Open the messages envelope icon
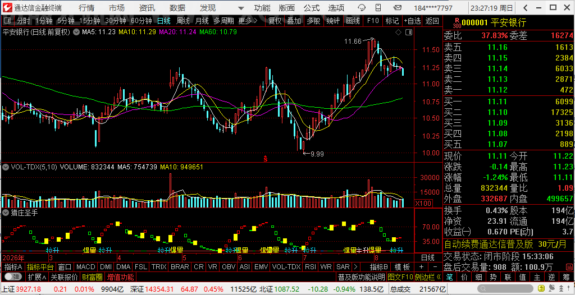Viewport: 575px width, 295px height. click(397, 8)
